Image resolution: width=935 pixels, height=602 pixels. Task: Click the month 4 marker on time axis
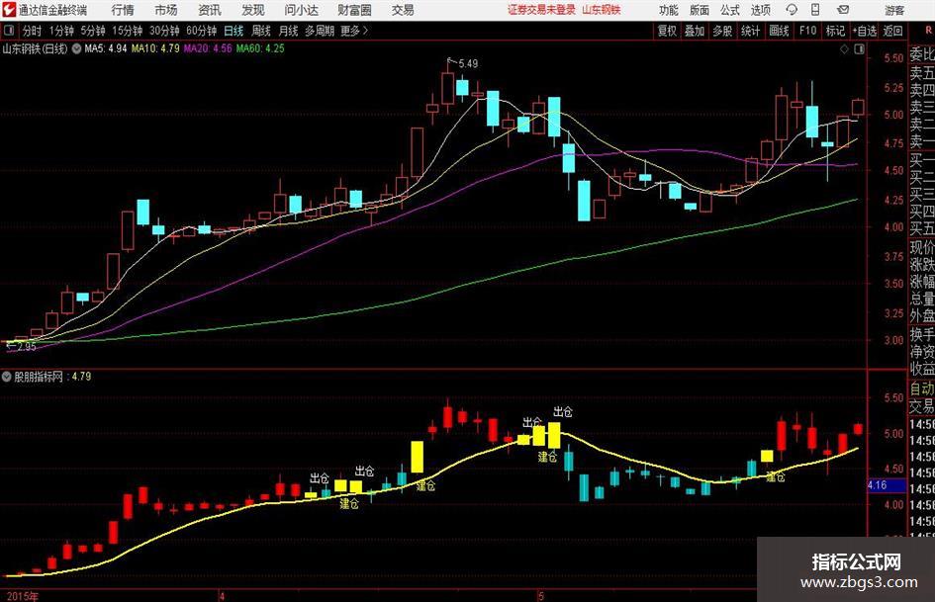click(222, 596)
